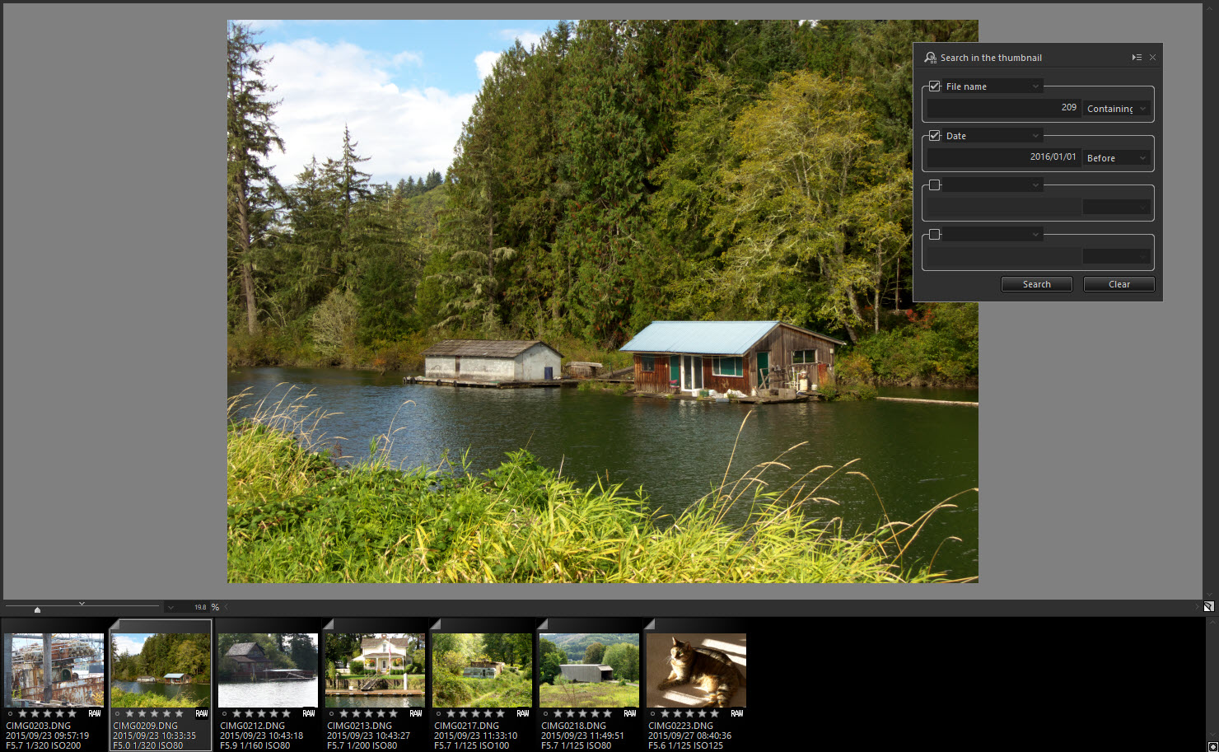Click the round icon at bottom-right corner
The width and height of the screenshot is (1219, 752).
tap(1212, 746)
